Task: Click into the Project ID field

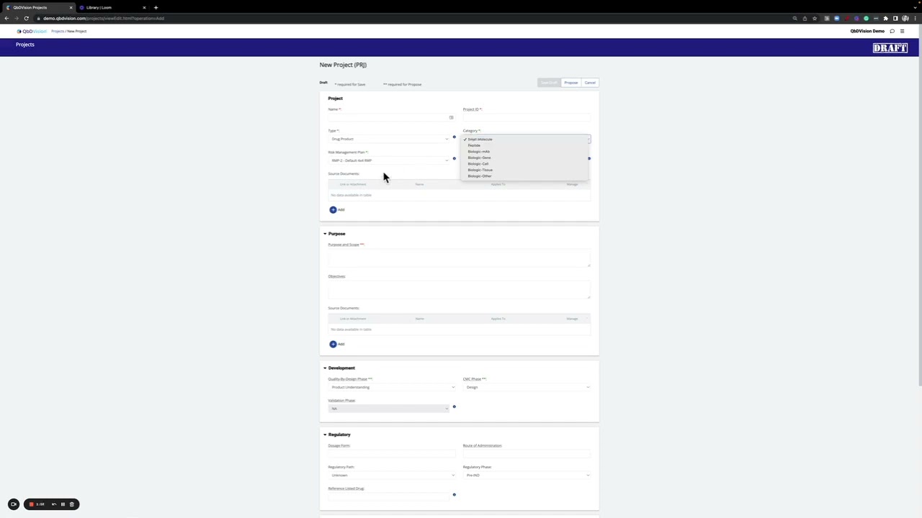Action: tap(527, 117)
